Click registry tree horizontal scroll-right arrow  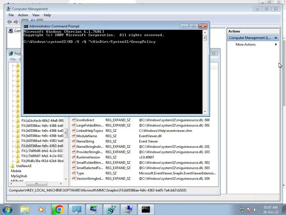(x=61, y=184)
